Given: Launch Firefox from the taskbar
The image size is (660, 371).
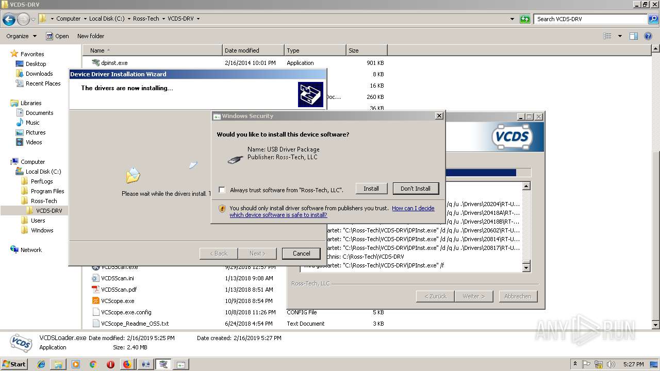Looking at the screenshot, I should pos(127,364).
